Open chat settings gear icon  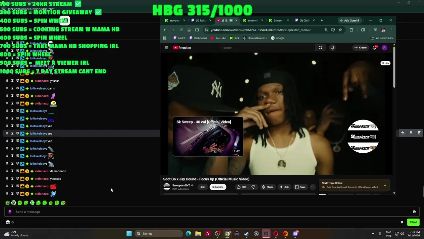pos(402,222)
